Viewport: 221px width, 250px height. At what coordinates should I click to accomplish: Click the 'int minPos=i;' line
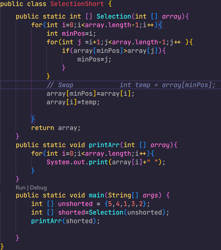(x=71, y=34)
